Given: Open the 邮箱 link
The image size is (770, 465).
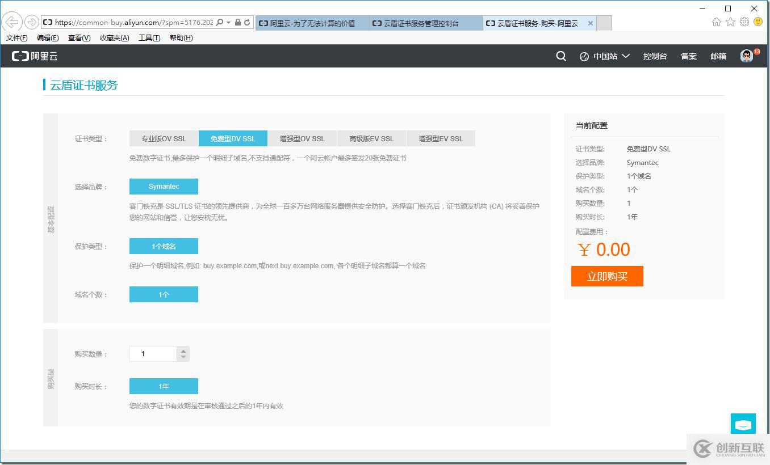Looking at the screenshot, I should [718, 56].
